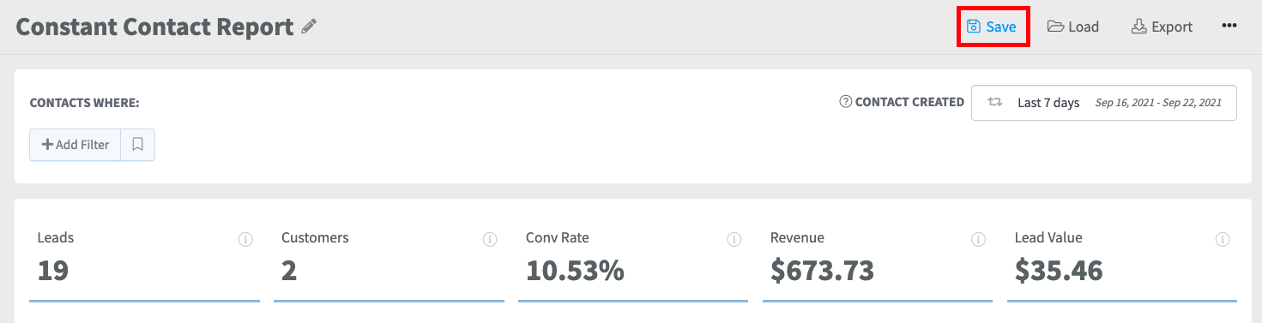Viewport: 1262px width, 323px height.
Task: Click the pencil icon to rename report
Action: 310,27
